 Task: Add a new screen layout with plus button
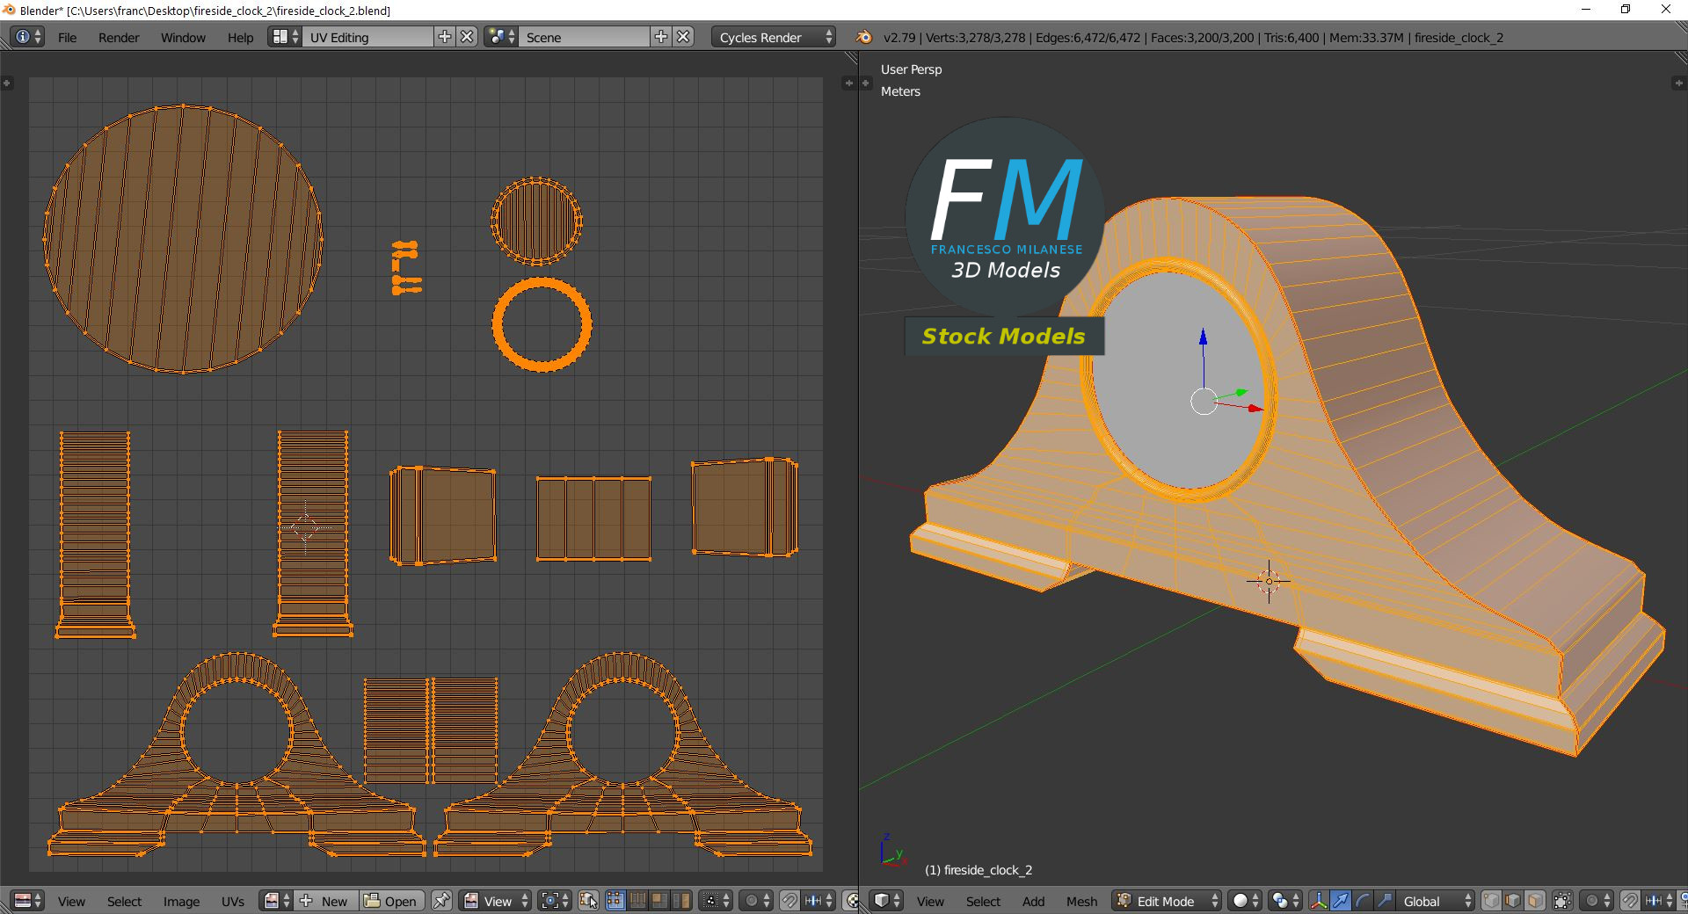click(x=445, y=37)
